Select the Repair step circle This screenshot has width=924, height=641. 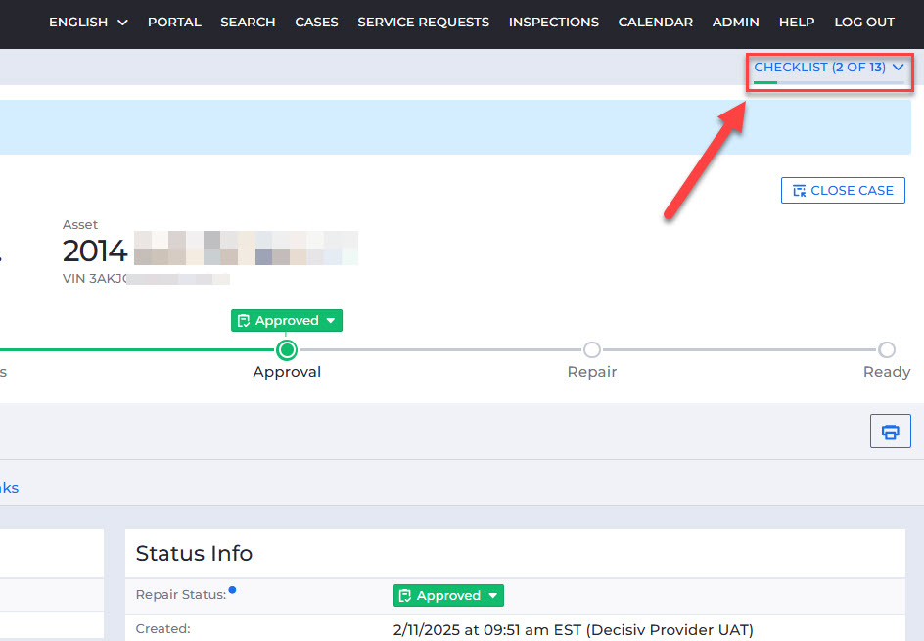pyautogui.click(x=592, y=349)
